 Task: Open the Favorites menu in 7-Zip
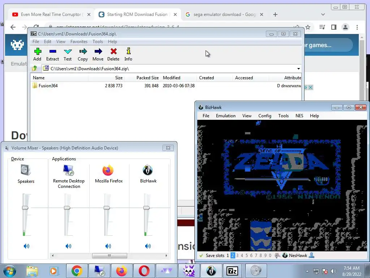(x=79, y=42)
